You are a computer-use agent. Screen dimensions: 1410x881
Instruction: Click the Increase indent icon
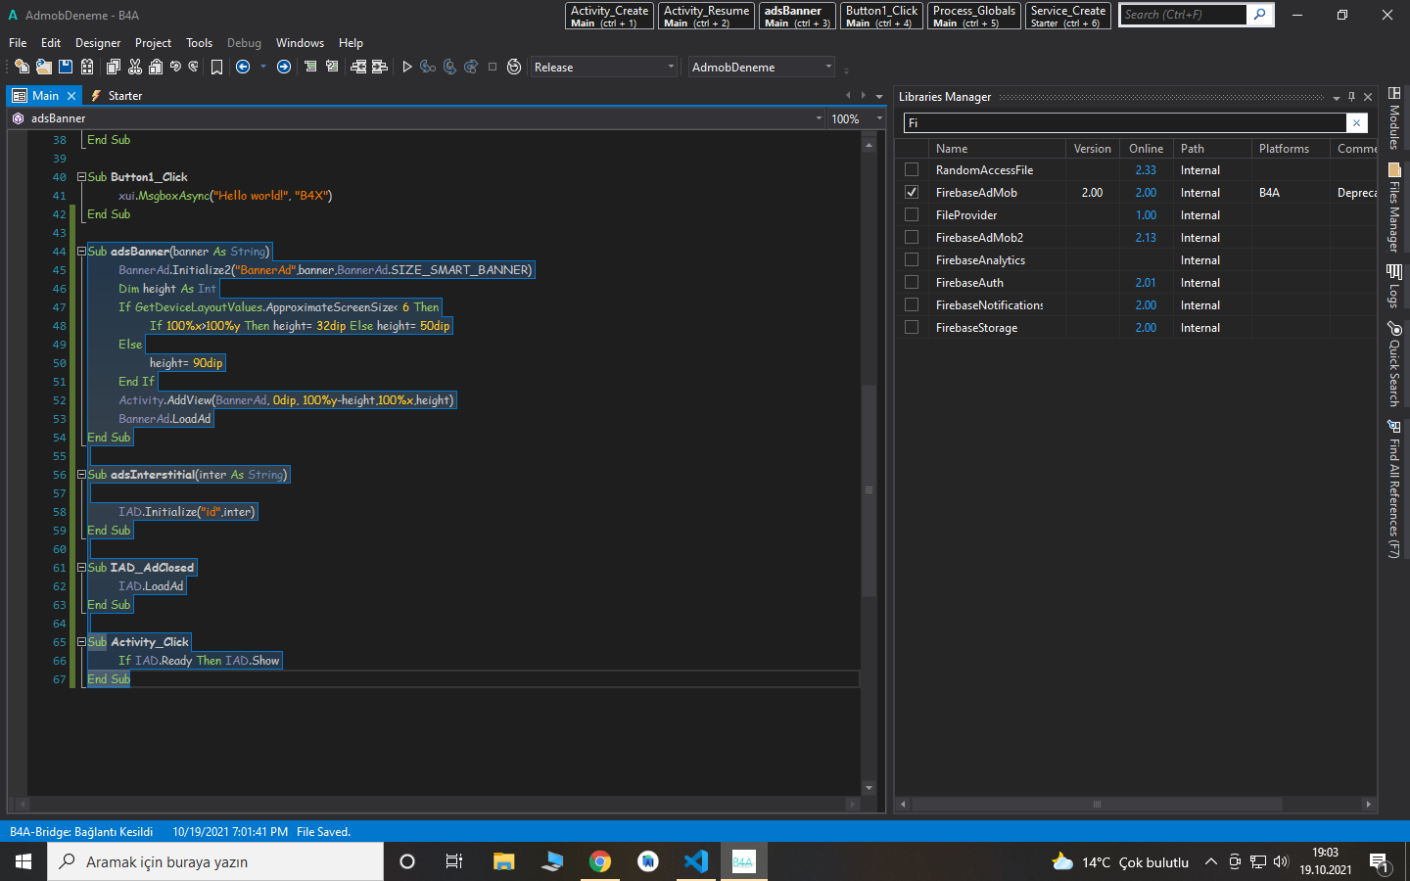pos(380,67)
